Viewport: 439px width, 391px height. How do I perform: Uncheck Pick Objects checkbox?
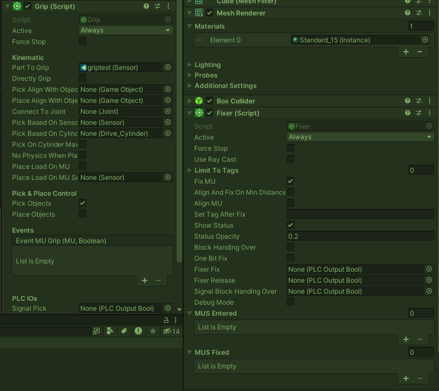(83, 203)
